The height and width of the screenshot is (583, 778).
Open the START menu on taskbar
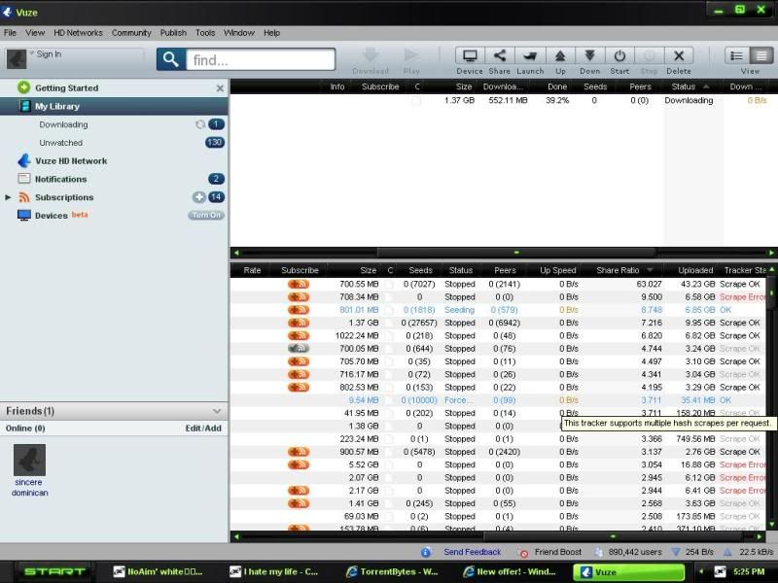[x=54, y=571]
